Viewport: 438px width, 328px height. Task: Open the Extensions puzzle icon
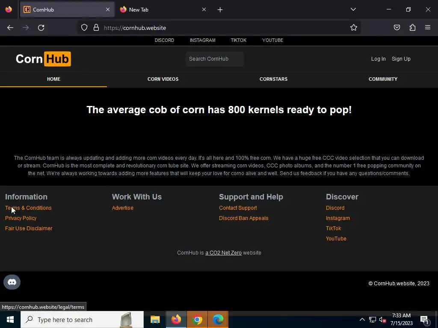point(412,28)
